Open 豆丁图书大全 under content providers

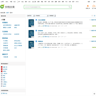pos(4,93)
